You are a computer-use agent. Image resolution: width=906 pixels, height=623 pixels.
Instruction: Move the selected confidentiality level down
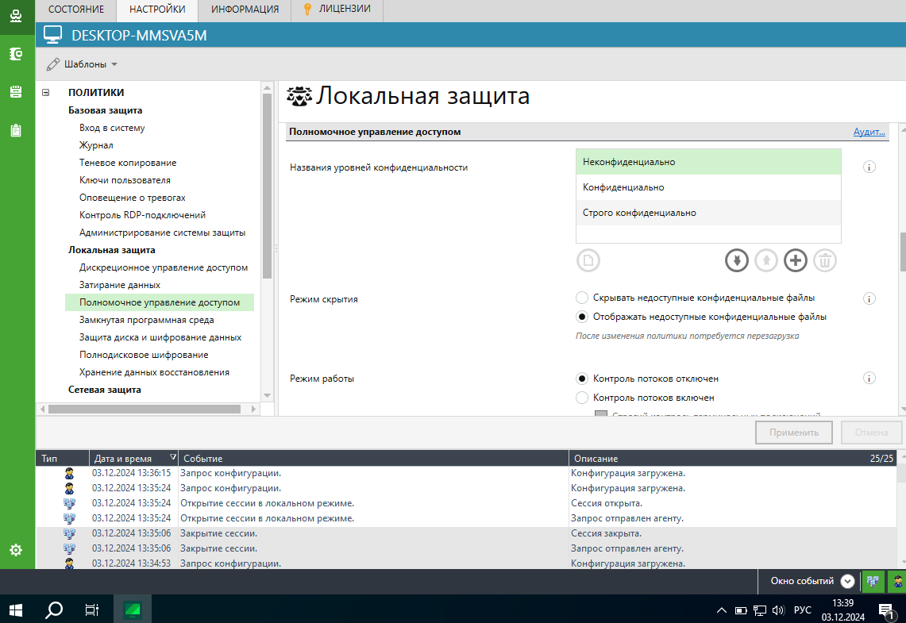point(737,260)
